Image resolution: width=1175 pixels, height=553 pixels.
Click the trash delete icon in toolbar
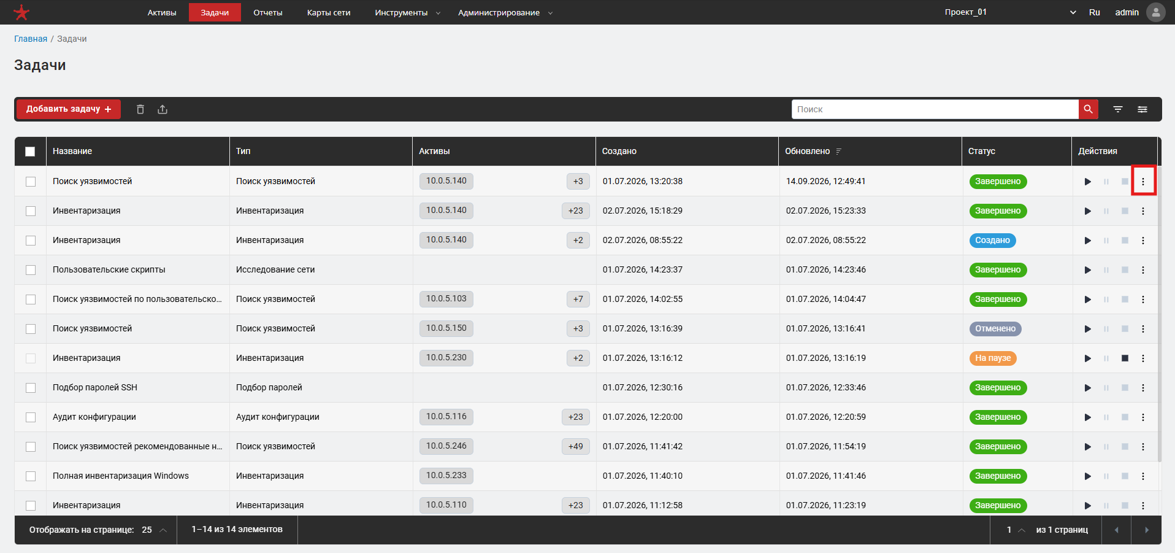pyautogui.click(x=140, y=109)
